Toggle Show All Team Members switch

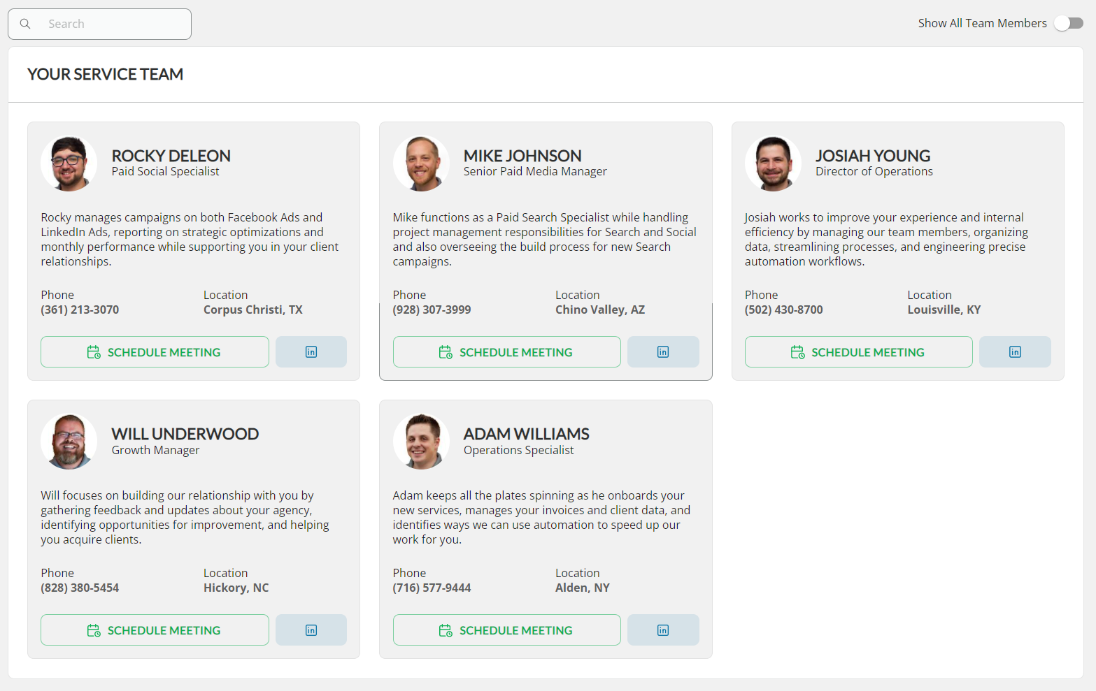(1069, 23)
